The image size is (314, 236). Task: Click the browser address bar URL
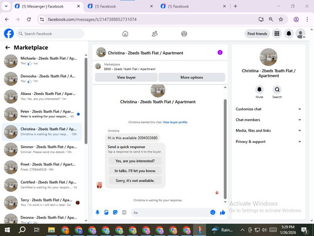coord(92,20)
